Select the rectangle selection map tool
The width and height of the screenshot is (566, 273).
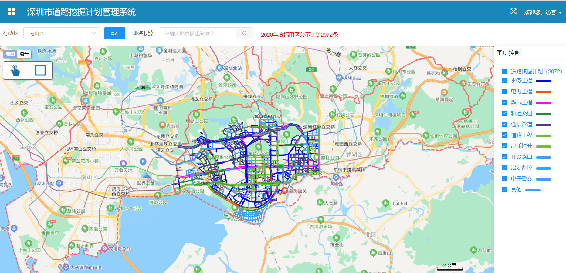(40, 70)
